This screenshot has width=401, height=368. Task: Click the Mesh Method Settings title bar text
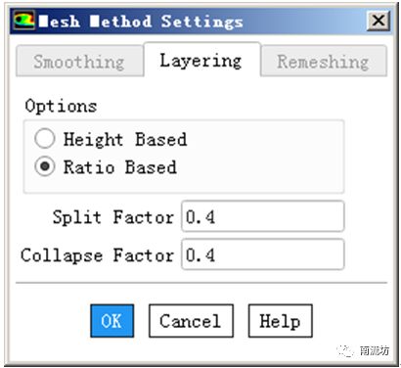(141, 22)
